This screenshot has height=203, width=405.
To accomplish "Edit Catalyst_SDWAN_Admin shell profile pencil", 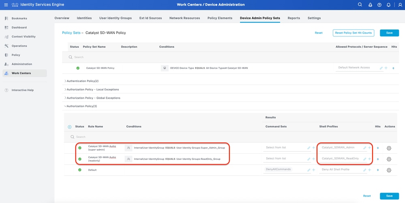I will [x=365, y=148].
